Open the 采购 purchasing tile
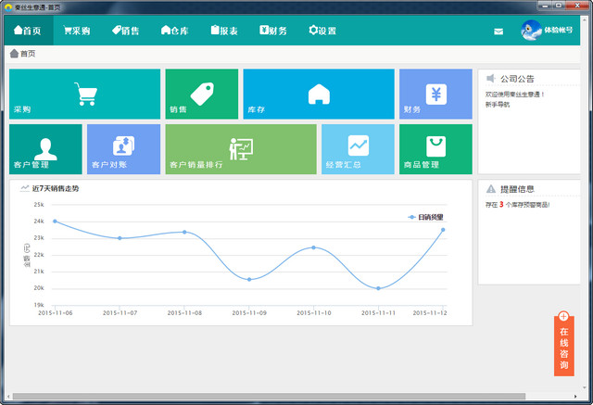593x405 pixels. 84,94
